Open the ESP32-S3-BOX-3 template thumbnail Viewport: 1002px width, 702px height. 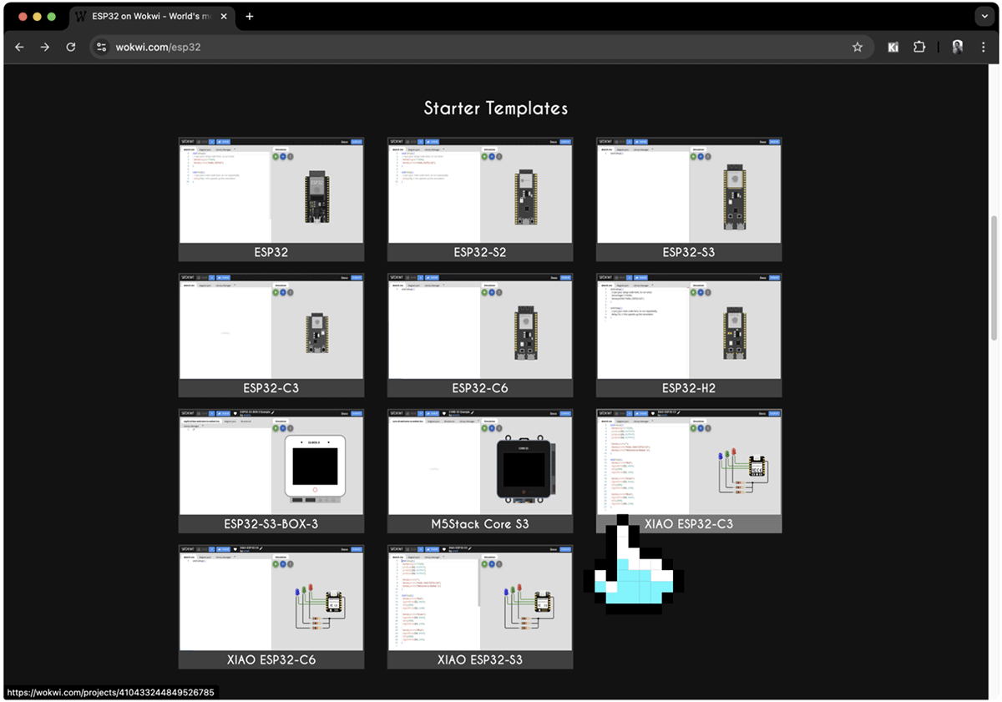(x=271, y=462)
